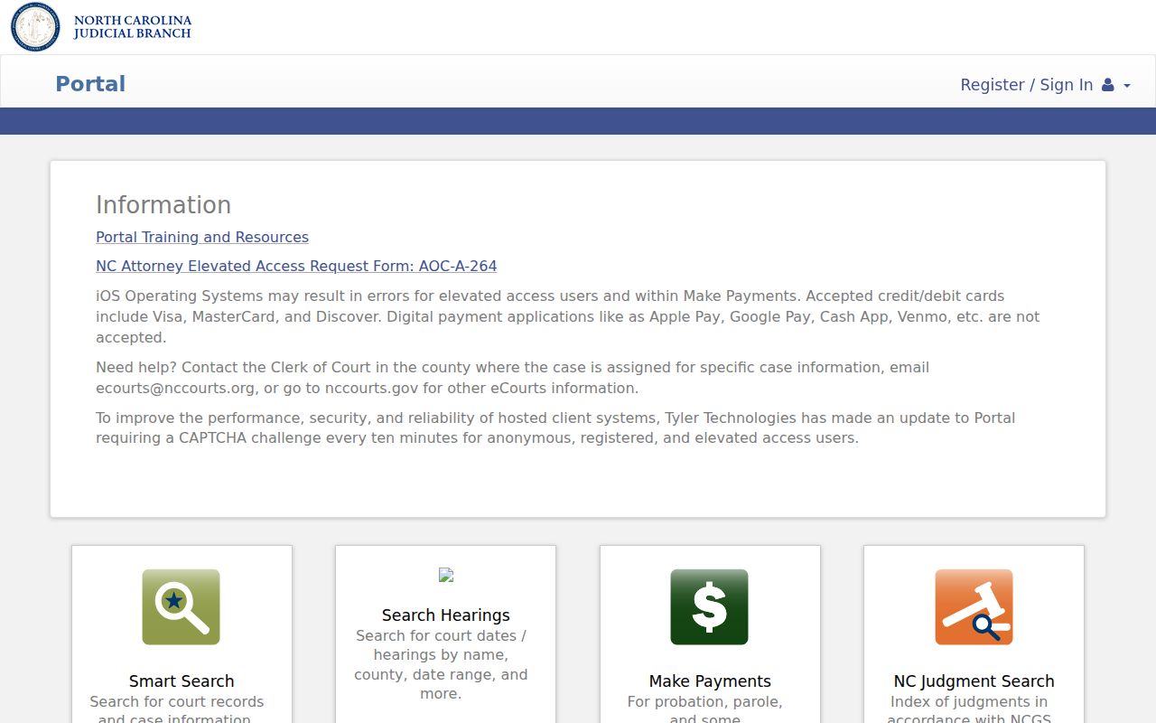Expand the caret next to the user icon

pos(1126,86)
